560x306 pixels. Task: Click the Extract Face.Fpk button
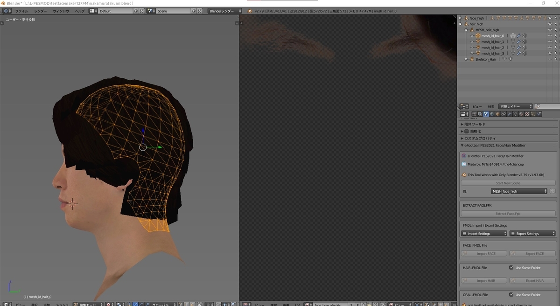coord(508,214)
